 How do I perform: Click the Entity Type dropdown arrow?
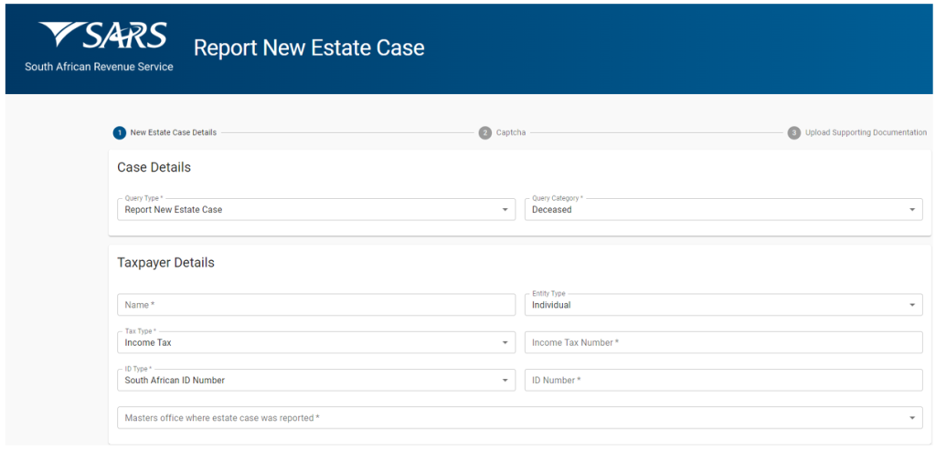point(911,305)
